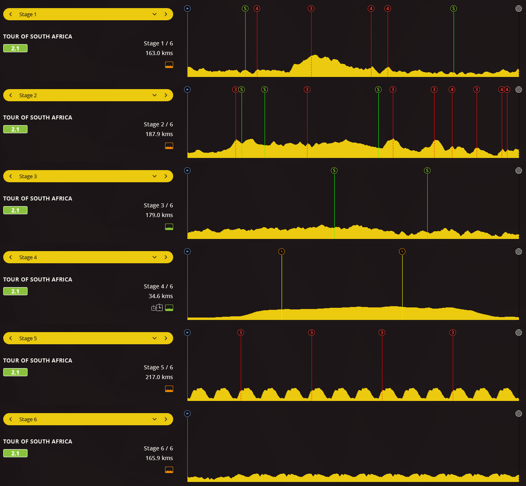Click the 2.1 class badge for Stage 1
This screenshot has height=486, width=526.
tap(15, 48)
